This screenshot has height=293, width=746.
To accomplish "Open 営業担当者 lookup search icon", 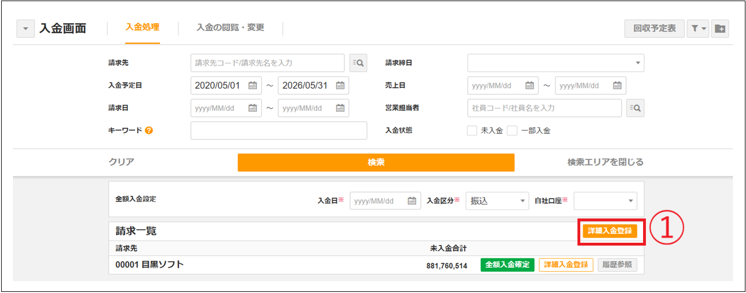I will [635, 108].
